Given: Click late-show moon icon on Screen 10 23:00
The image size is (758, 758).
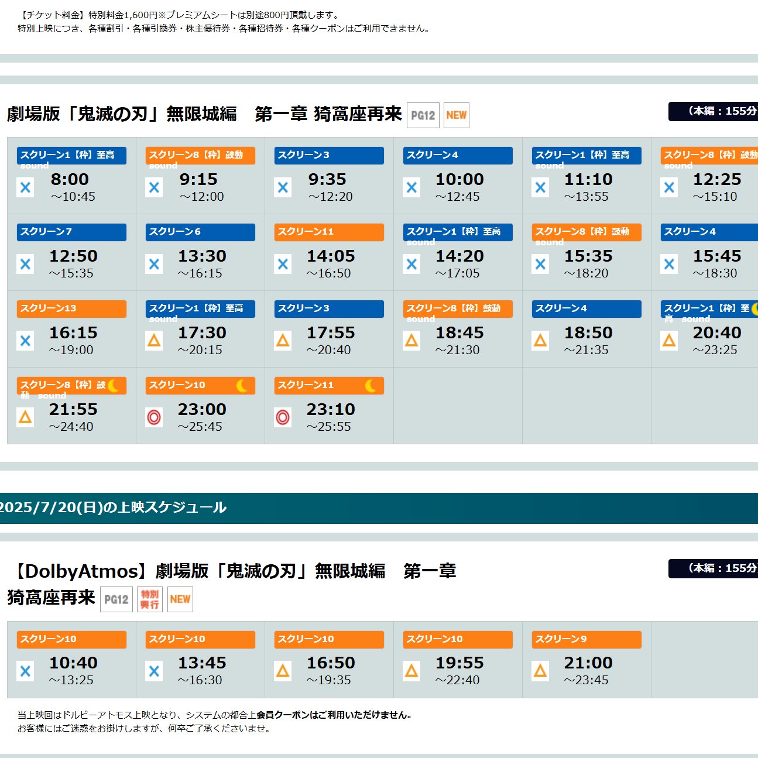Looking at the screenshot, I should point(242,386).
